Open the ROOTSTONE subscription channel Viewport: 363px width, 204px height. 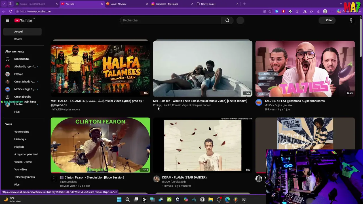click(x=22, y=59)
